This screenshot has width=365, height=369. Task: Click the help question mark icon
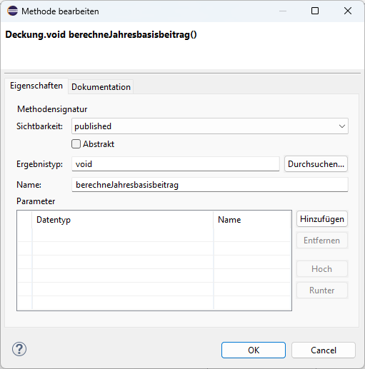(x=19, y=349)
